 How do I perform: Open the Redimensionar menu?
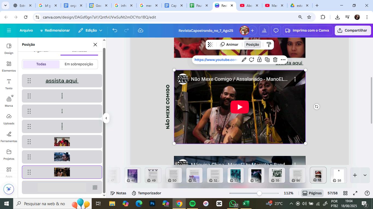pyautogui.click(x=55, y=30)
